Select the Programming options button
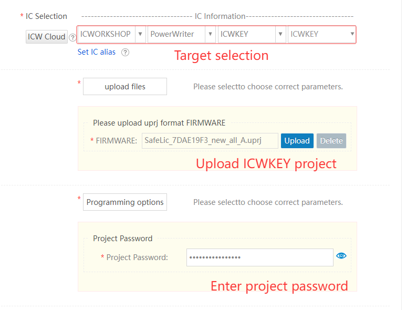Image resolution: width=406 pixels, height=310 pixels. (125, 202)
